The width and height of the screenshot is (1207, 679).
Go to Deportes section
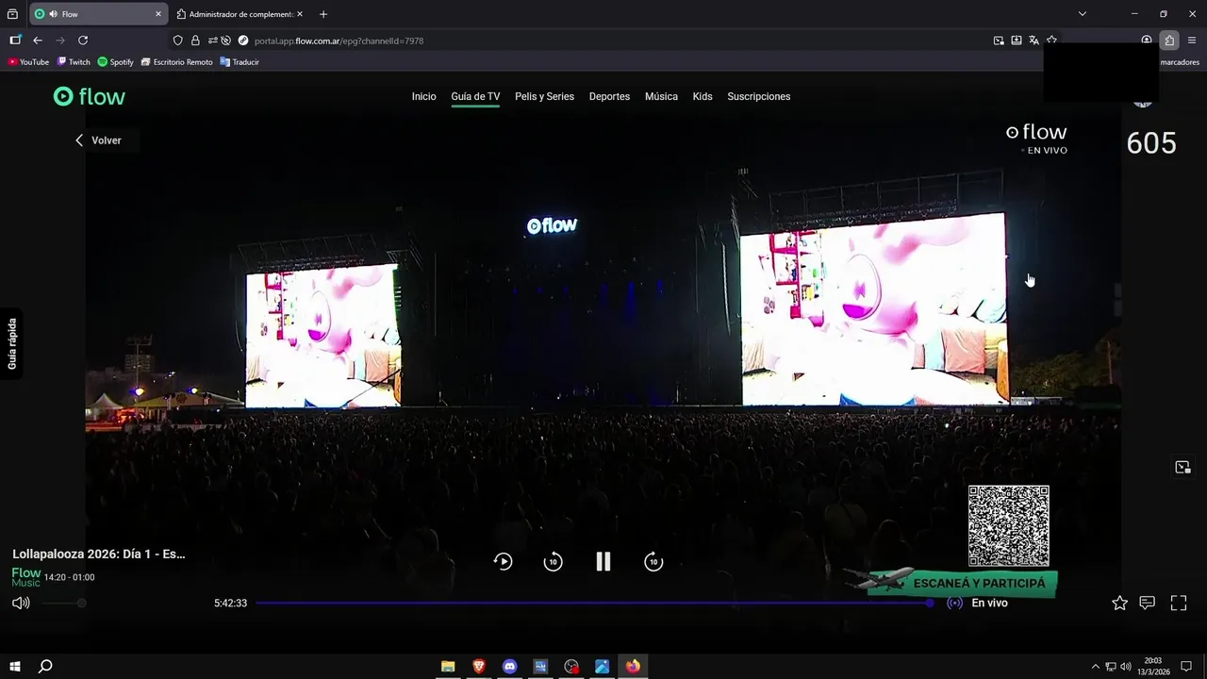point(609,96)
